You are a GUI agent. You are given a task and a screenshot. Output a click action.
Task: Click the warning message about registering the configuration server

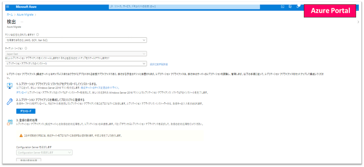(73, 135)
